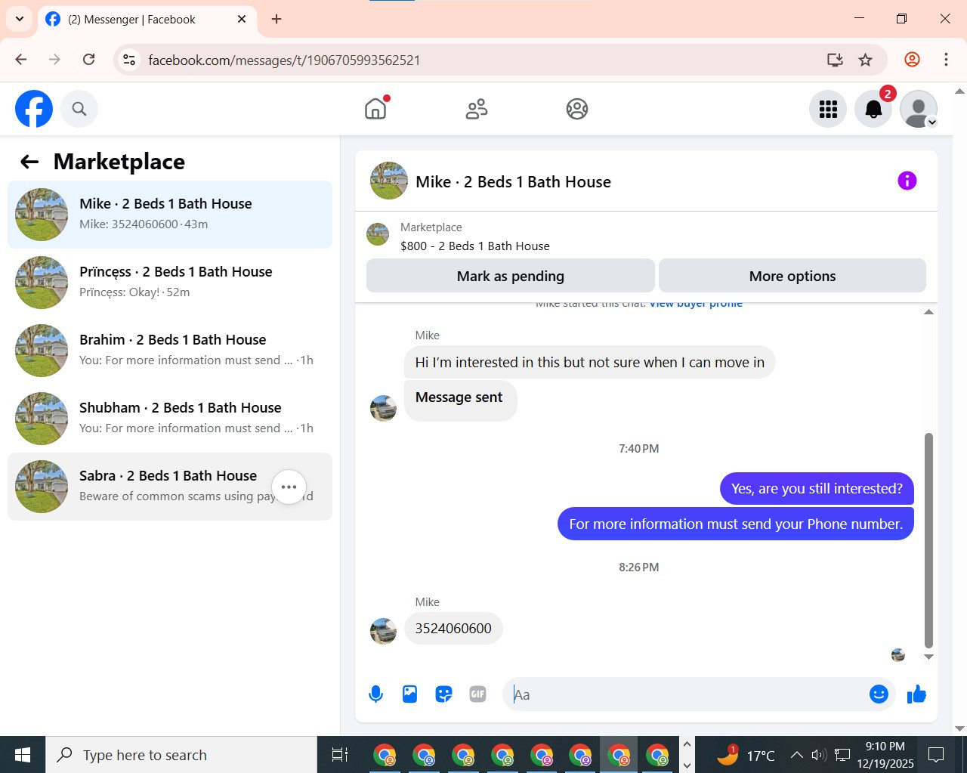The height and width of the screenshot is (773, 967).
Task: Open the Friends icon
Action: point(477,109)
